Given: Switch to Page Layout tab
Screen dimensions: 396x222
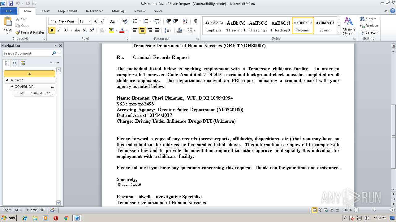Looking at the screenshot, I should 68,11.
